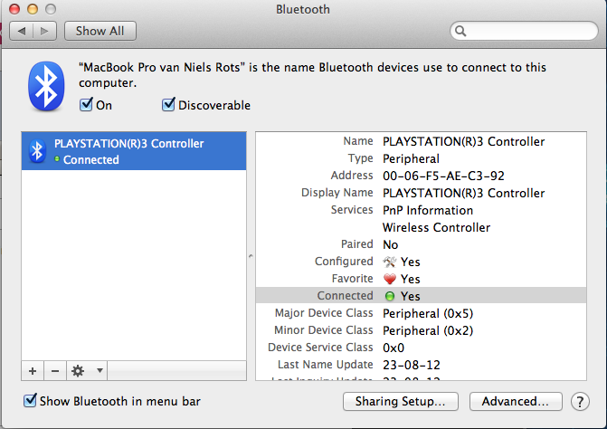Select the Connected row in details
This screenshot has height=429, width=607.
click(x=425, y=296)
